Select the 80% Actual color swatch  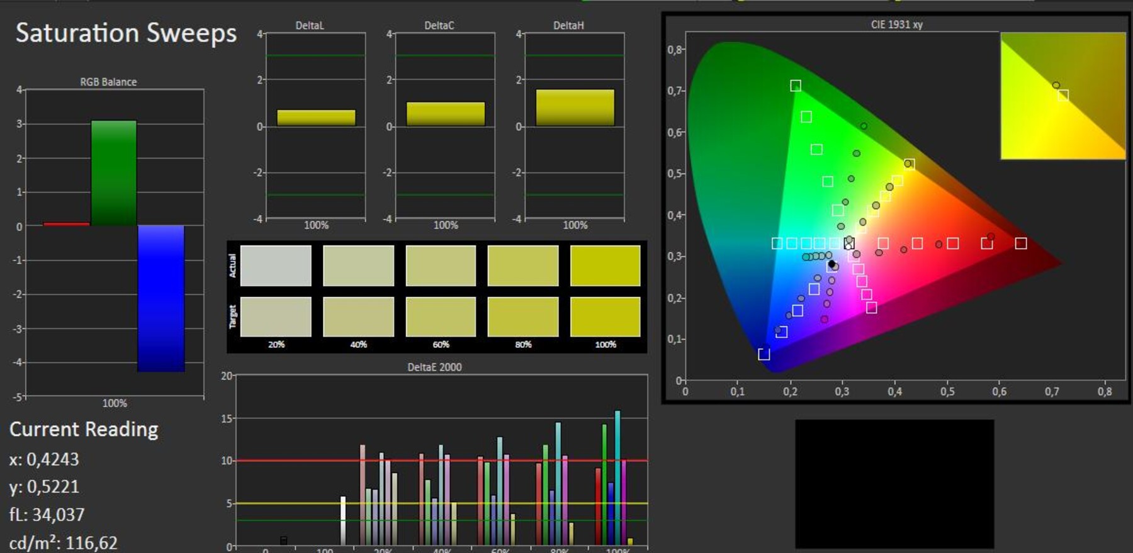coord(523,265)
